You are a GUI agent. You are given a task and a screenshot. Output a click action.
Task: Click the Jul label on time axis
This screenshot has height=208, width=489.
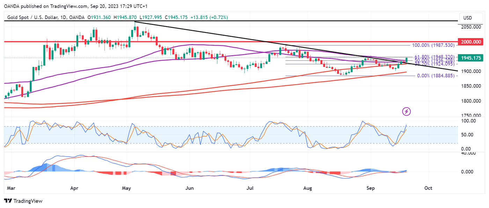click(250, 188)
